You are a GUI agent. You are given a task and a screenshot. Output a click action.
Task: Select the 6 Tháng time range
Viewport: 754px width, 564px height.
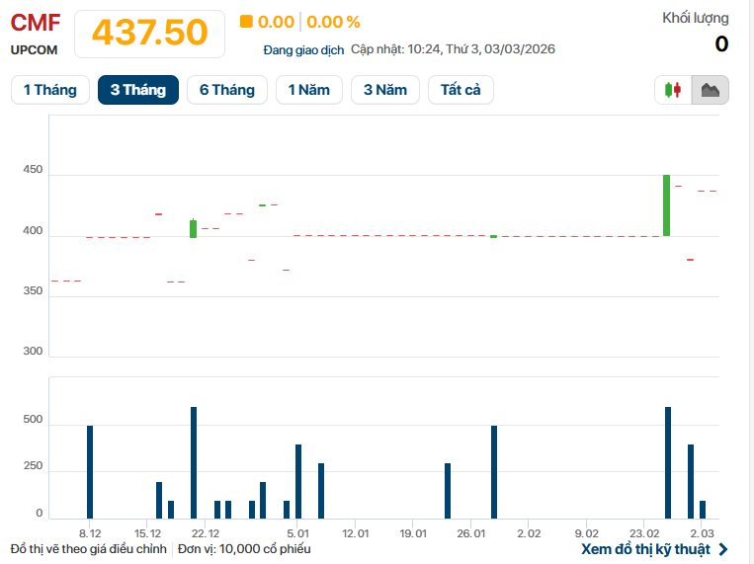(226, 90)
